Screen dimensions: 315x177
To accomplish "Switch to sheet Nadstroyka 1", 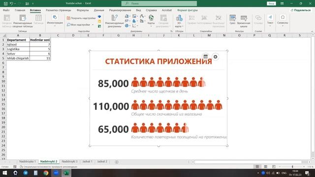I will tap(28, 161).
